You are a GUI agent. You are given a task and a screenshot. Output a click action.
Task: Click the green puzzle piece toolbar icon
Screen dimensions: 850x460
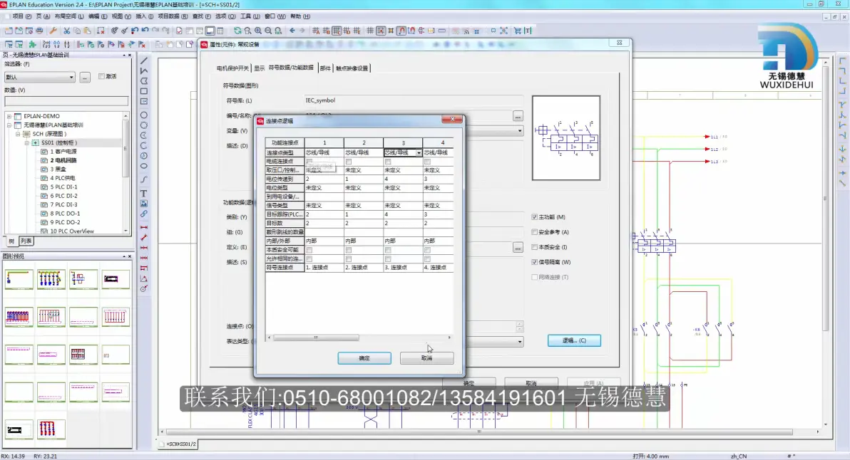33,44
